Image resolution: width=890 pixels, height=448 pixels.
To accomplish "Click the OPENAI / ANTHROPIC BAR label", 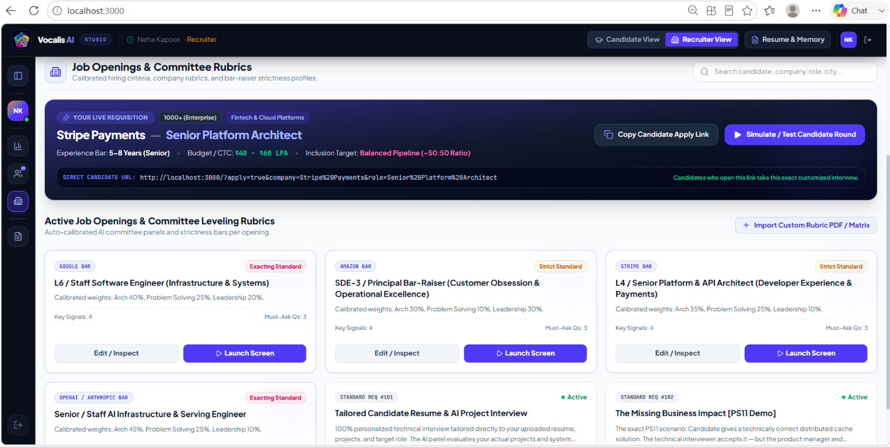I will pos(94,398).
